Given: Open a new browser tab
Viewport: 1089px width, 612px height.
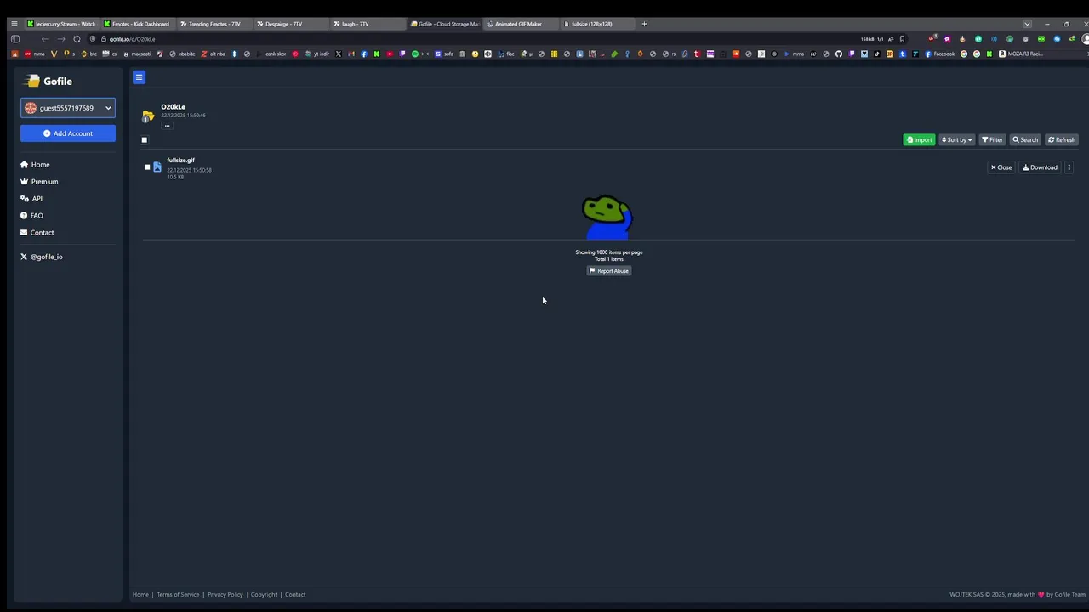Looking at the screenshot, I should 644,24.
